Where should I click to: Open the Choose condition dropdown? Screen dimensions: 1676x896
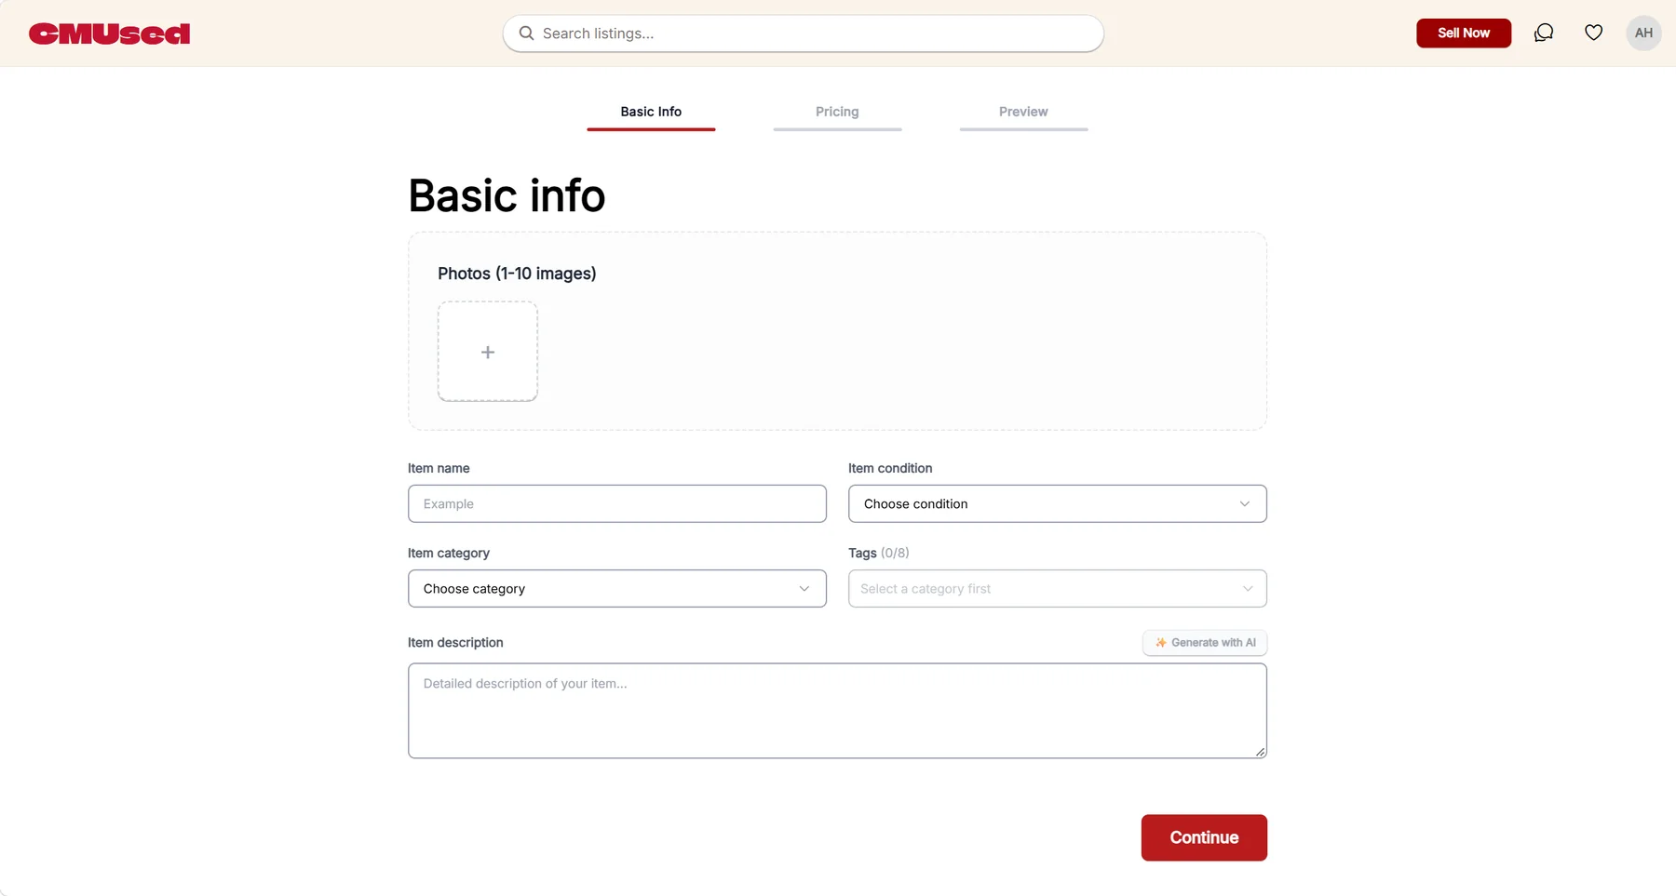1058,503
